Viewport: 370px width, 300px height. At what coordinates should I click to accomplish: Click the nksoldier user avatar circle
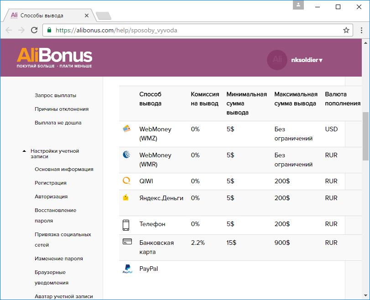277,60
